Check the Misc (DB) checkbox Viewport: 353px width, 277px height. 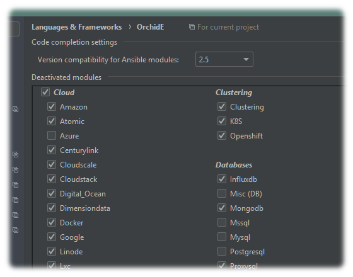pos(222,194)
